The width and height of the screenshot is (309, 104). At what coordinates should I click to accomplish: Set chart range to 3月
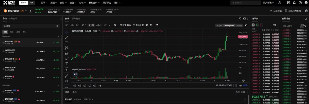90,86
